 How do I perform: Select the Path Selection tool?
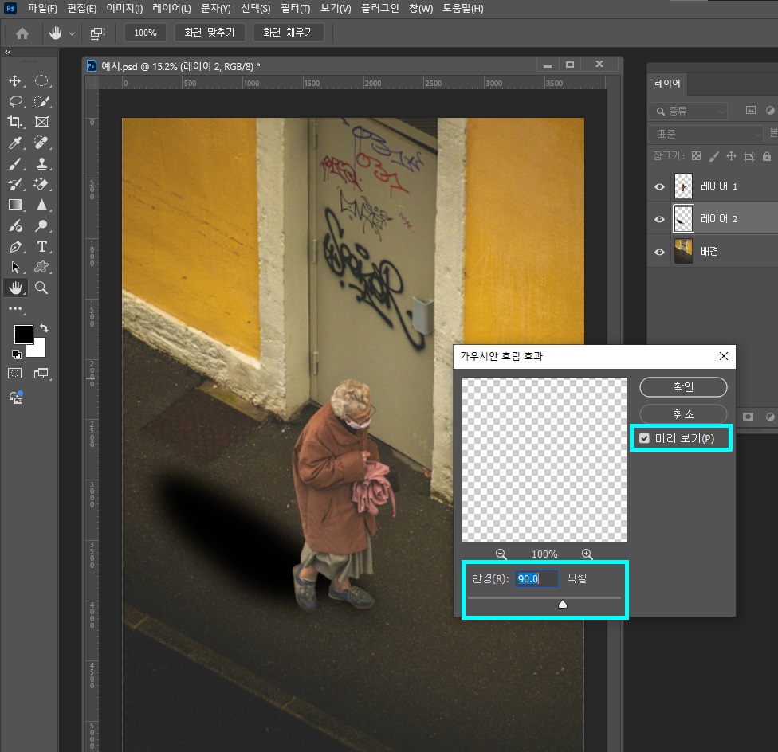pos(15,267)
